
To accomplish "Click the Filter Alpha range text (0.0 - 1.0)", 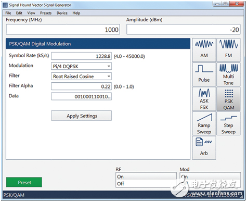I will pyautogui.click(x=124, y=86).
